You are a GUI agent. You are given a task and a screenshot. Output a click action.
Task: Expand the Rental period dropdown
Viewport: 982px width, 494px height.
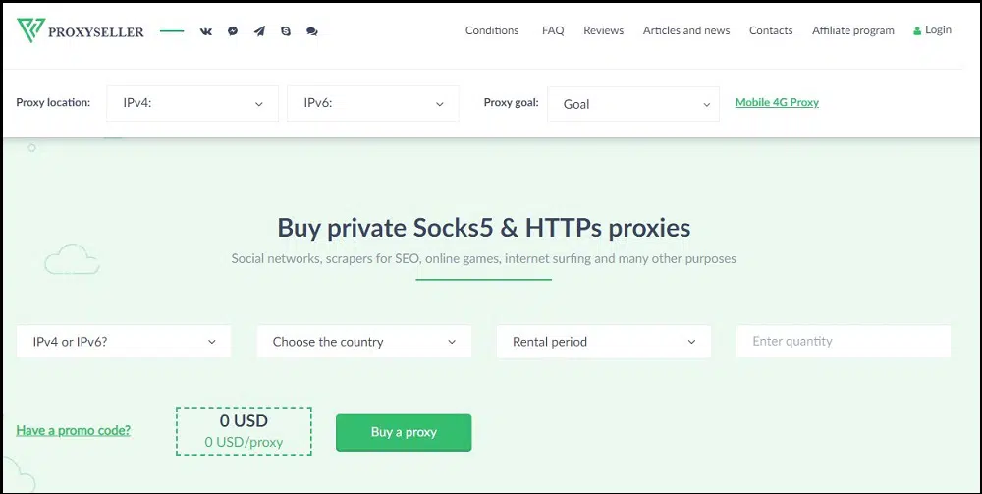click(x=604, y=342)
